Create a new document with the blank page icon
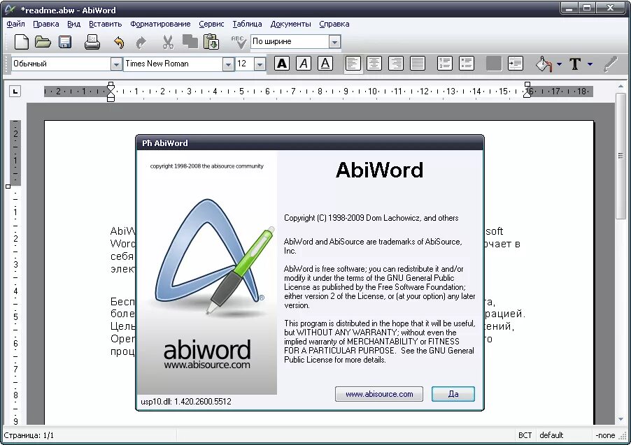Viewport: 631px width, 445px height. coord(21,42)
